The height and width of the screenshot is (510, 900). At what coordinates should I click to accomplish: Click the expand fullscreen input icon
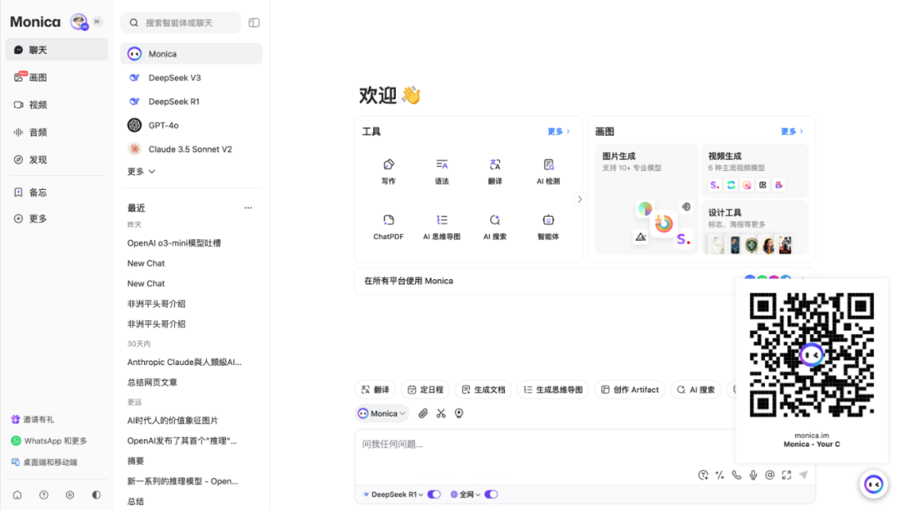click(787, 475)
